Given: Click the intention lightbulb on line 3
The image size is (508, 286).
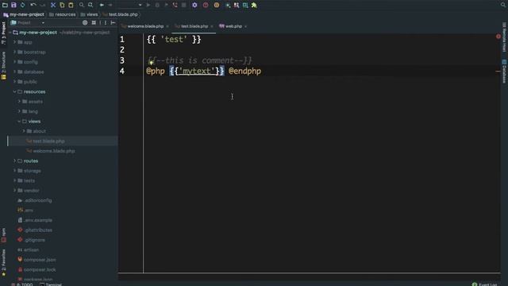Looking at the screenshot, I should 151,62.
